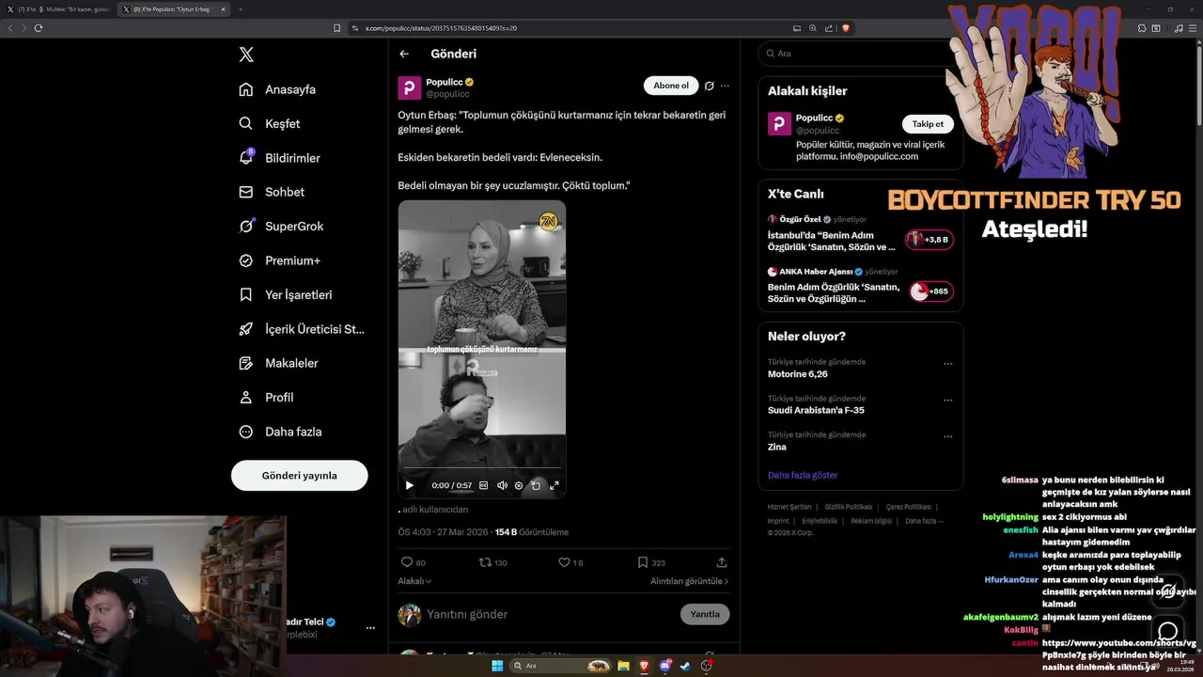Click the Alıntıları görüntüle link
1203x677 pixels.
689,581
